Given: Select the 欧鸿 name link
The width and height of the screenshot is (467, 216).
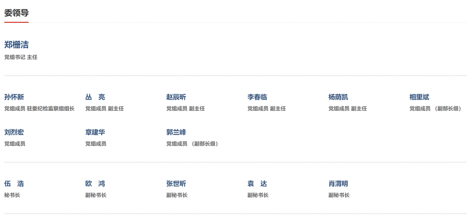Looking at the screenshot, I should tap(95, 184).
